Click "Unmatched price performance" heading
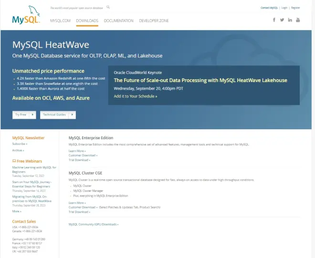 pyautogui.click(x=48, y=71)
